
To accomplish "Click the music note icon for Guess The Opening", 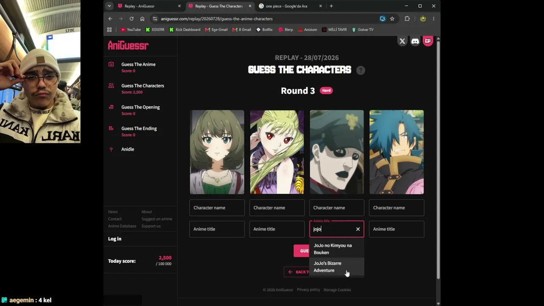I will 111,107.
